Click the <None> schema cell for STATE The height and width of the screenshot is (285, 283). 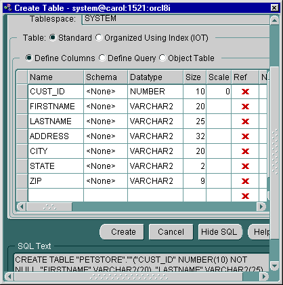tap(106, 166)
